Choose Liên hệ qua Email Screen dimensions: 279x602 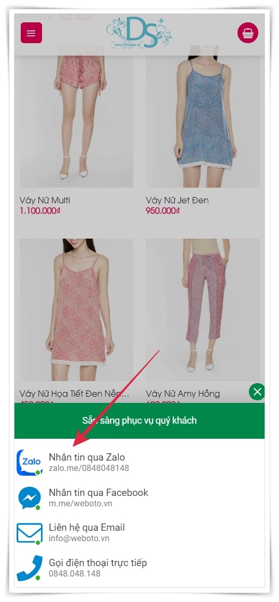139,533
